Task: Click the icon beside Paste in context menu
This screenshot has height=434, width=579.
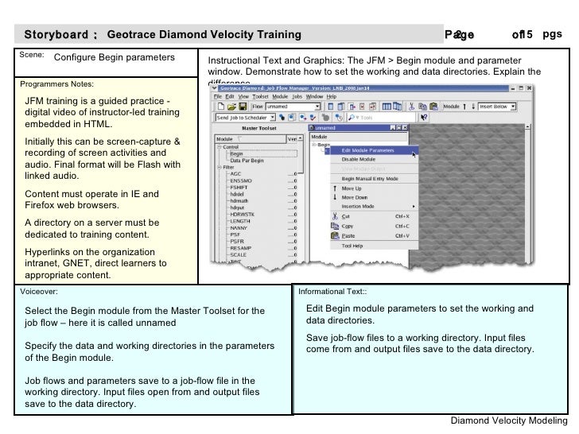Action: coord(335,235)
